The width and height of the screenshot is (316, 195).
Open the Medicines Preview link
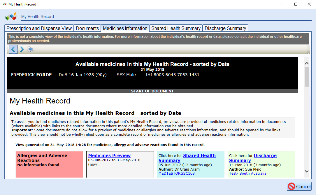pyautogui.click(x=109, y=155)
